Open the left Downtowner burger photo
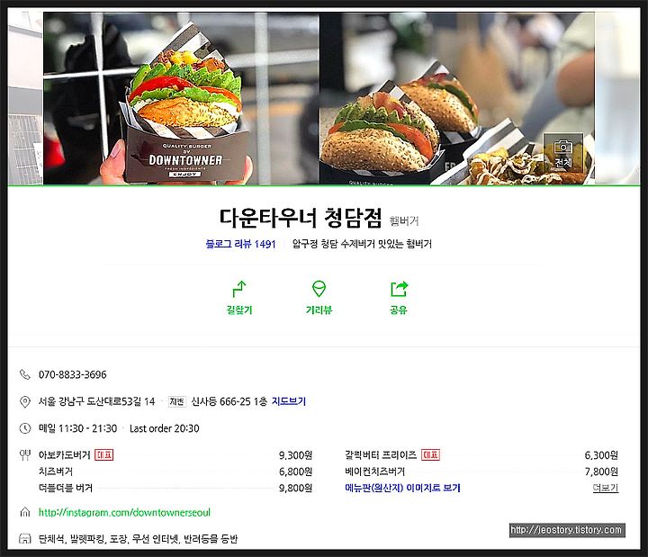Viewport: 648px width, 557px height. 181,98
